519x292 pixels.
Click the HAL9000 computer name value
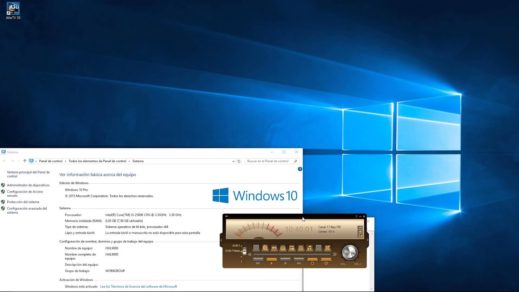(112, 248)
